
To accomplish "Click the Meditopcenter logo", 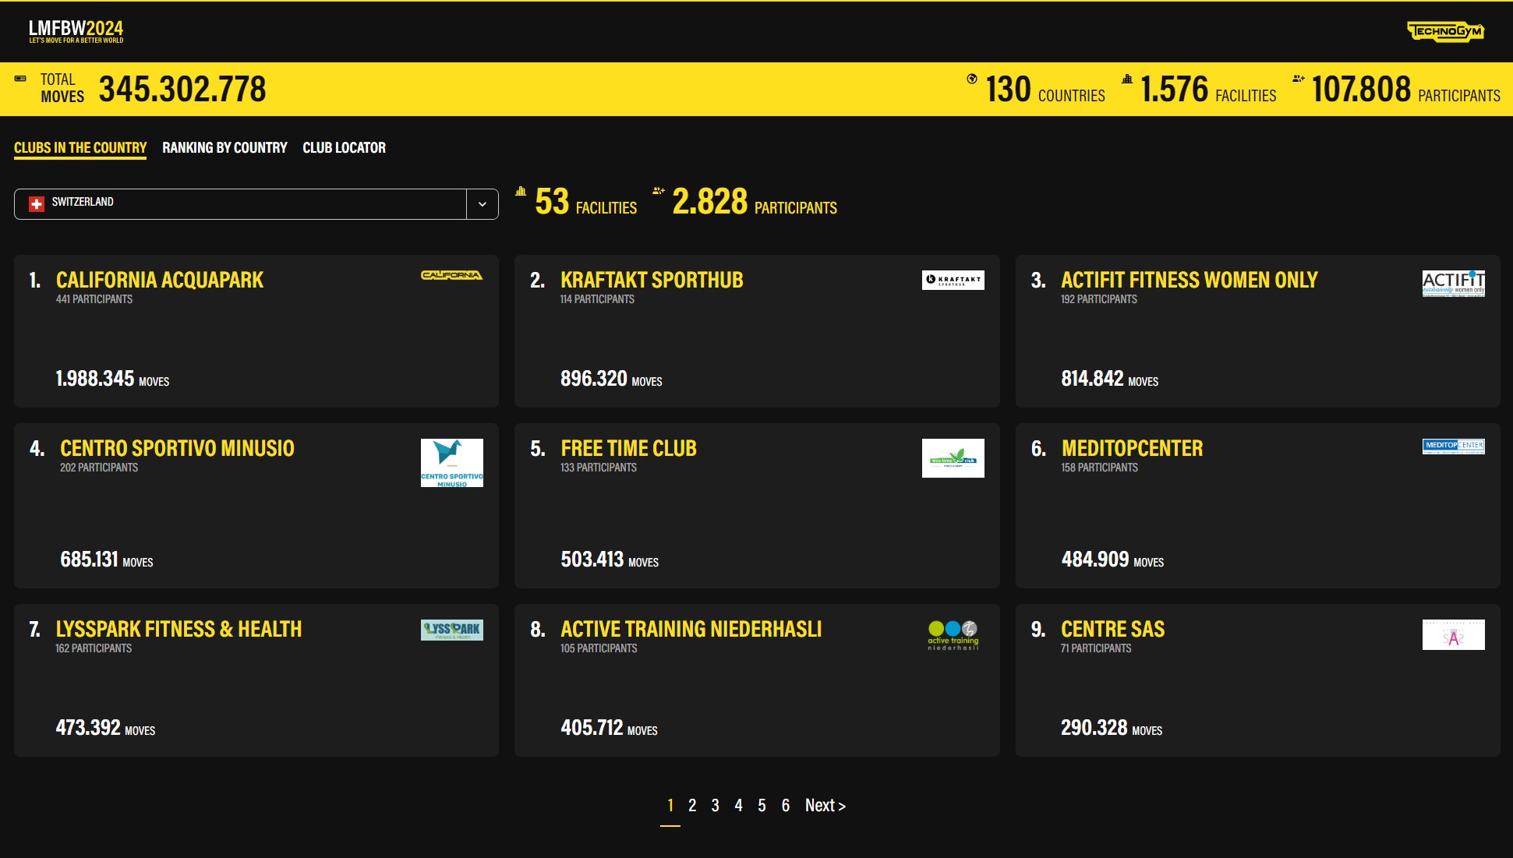I will point(1453,446).
